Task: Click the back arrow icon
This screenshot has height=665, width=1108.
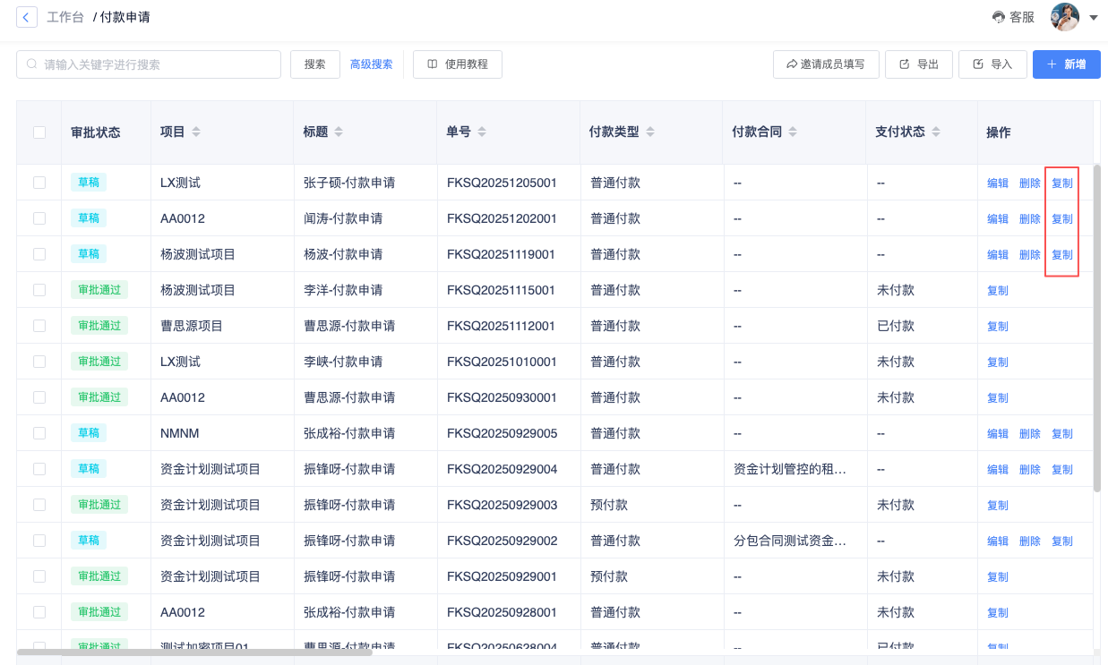Action: [x=27, y=17]
